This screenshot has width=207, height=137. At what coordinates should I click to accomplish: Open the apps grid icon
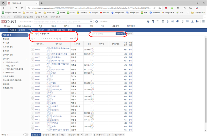pos(203,21)
